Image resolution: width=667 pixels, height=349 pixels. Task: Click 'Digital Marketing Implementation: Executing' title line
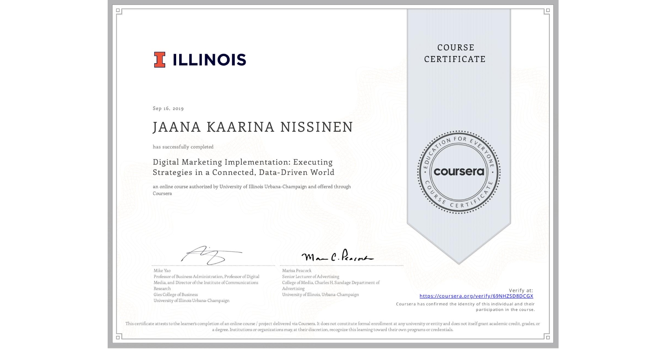(x=243, y=162)
